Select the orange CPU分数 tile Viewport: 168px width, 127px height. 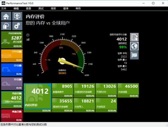point(12,54)
